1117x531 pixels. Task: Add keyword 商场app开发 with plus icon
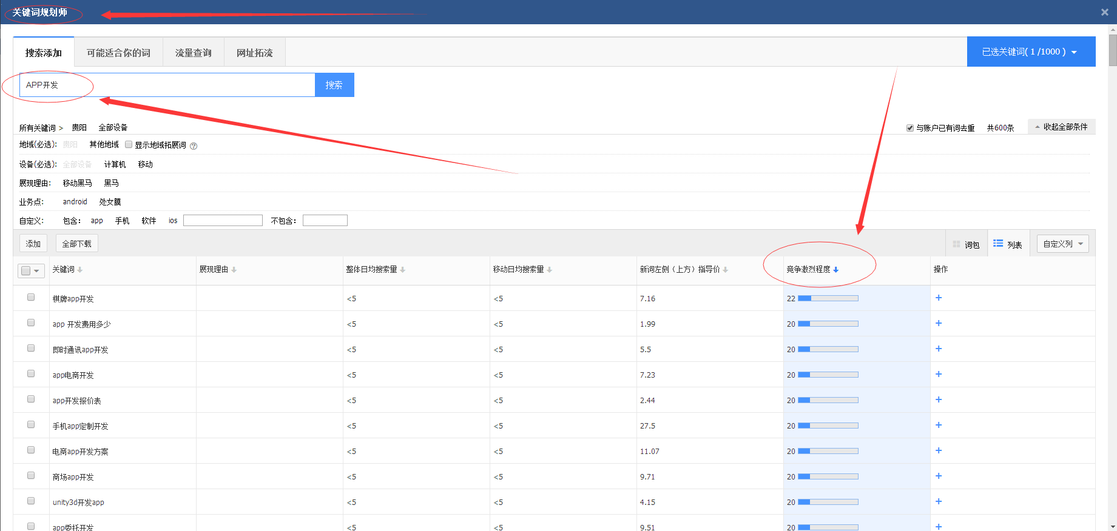(939, 476)
